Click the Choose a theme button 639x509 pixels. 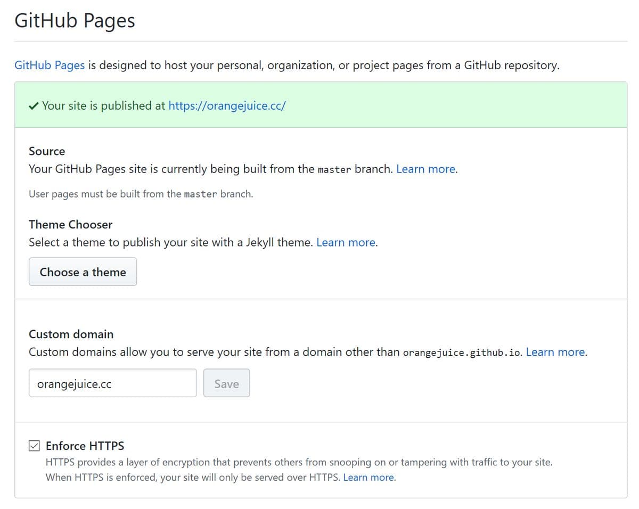(x=83, y=272)
